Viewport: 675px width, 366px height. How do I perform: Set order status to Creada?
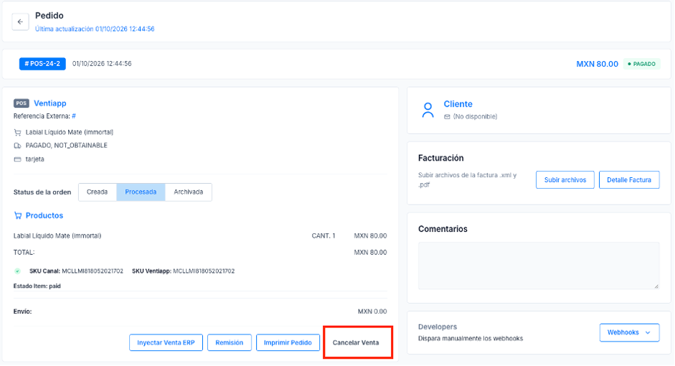(98, 192)
